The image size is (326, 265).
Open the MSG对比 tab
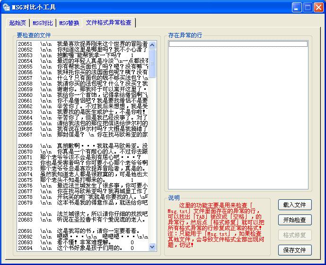tap(43, 23)
